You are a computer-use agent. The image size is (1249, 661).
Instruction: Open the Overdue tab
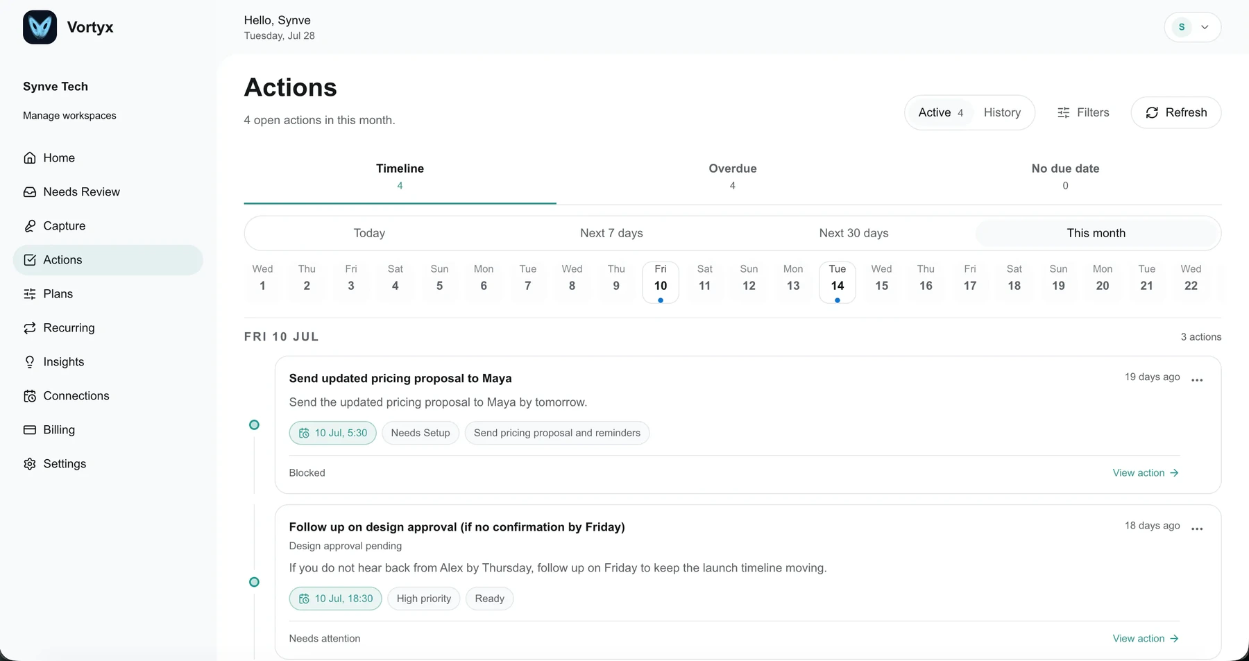pos(733,177)
